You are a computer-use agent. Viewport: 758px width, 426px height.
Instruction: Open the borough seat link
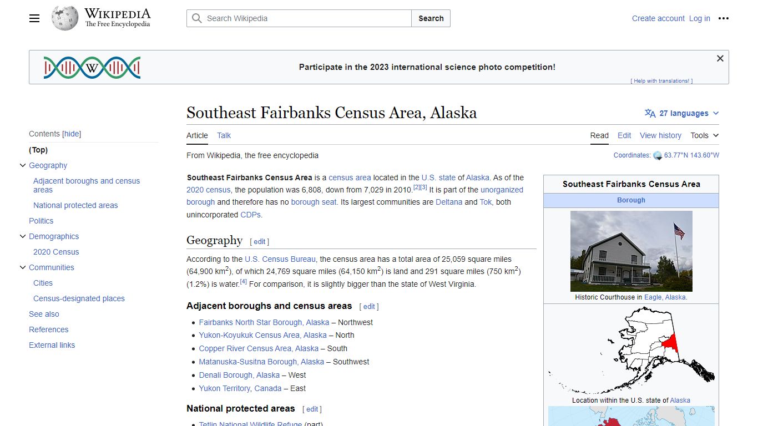[x=314, y=202]
